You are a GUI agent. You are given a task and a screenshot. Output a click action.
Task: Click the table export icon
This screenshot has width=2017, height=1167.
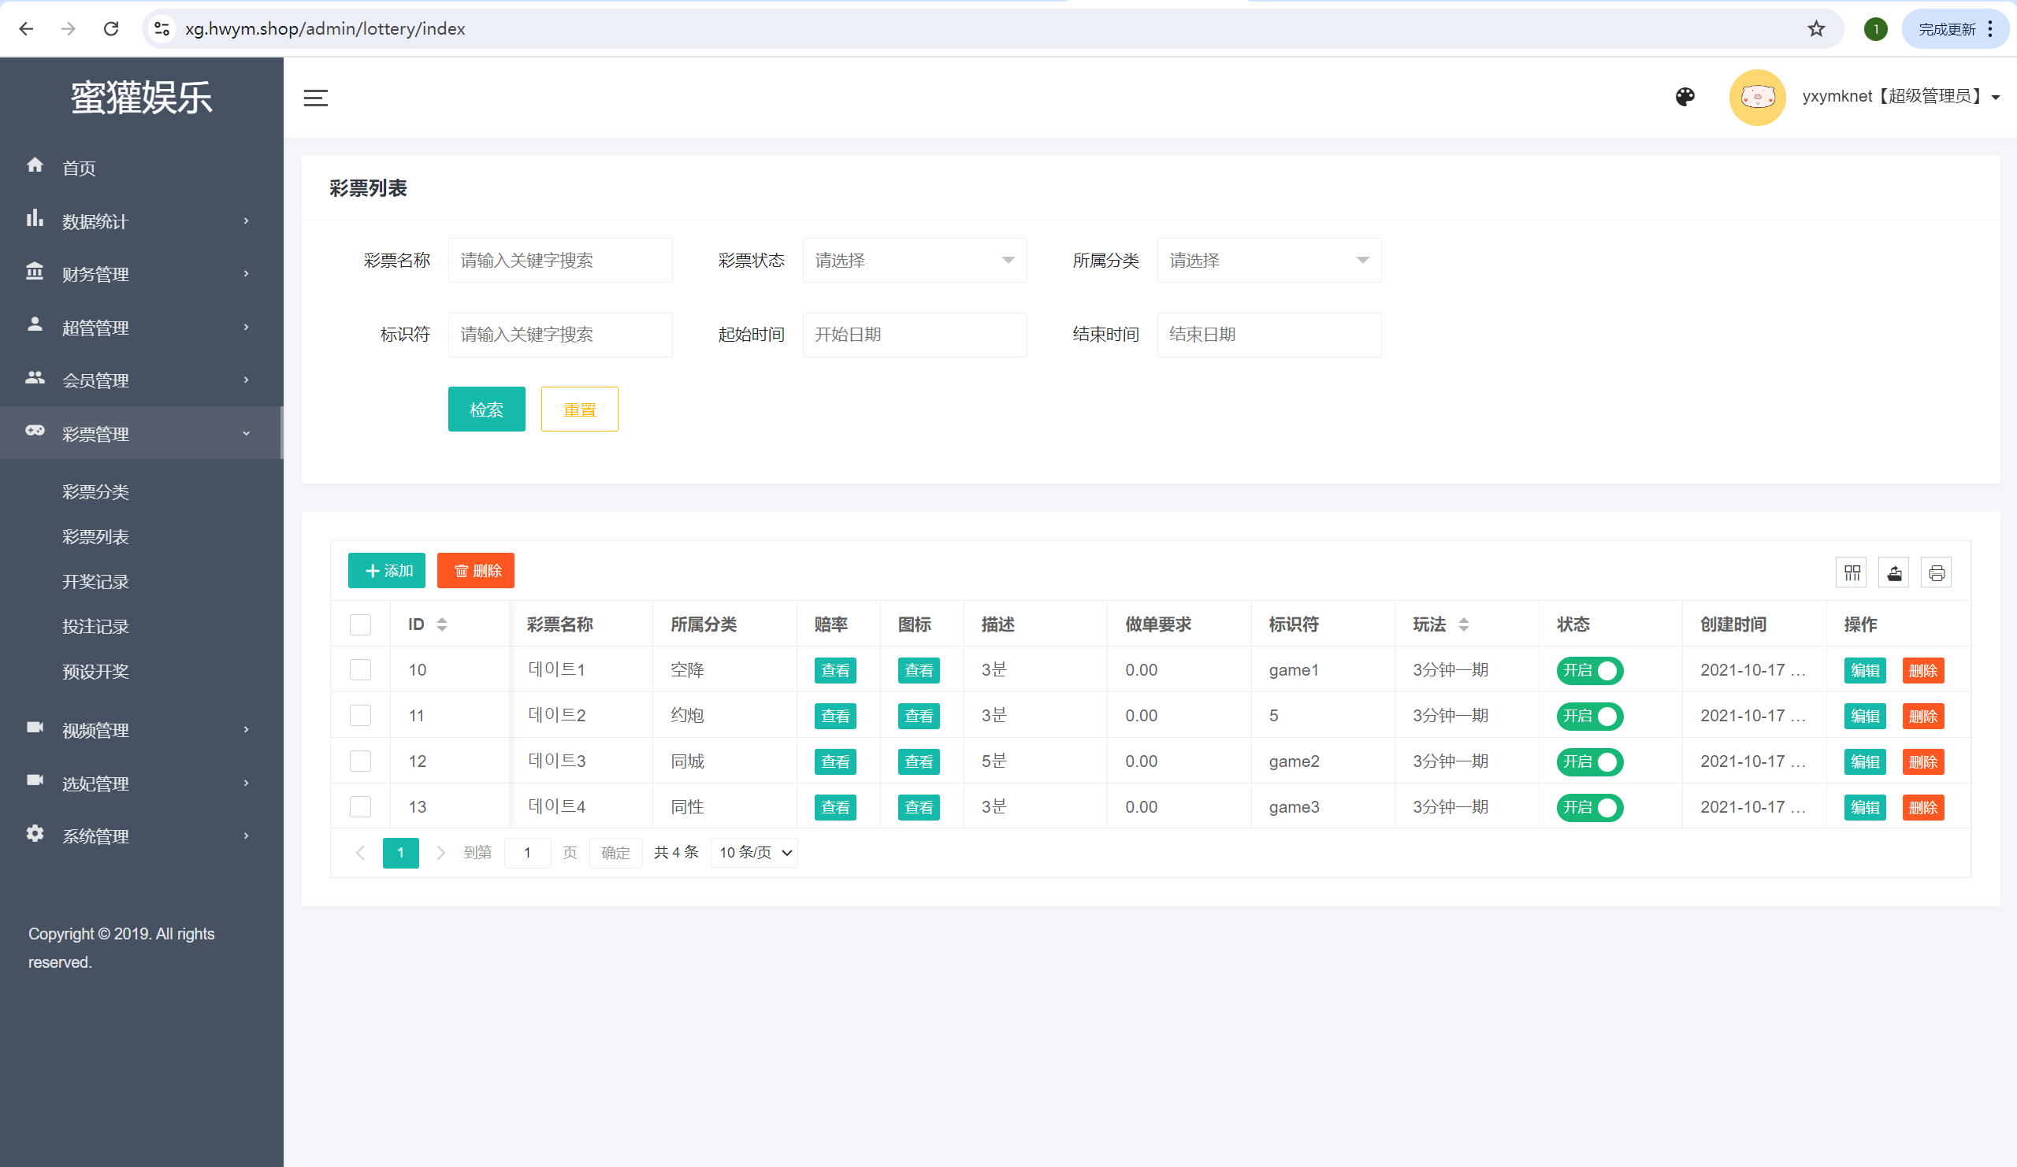pyautogui.click(x=1894, y=572)
